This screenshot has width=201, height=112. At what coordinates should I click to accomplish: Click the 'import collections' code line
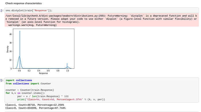(x=19, y=80)
